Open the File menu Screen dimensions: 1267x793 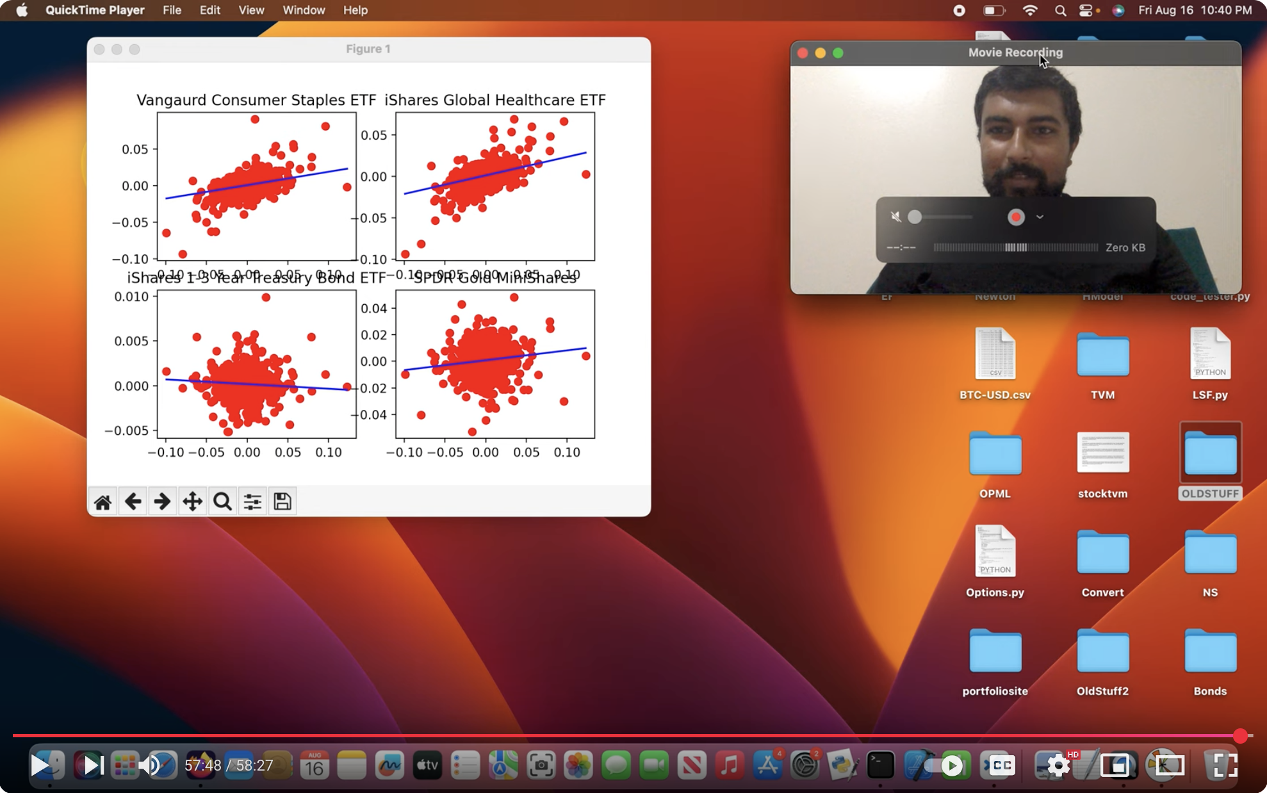tap(172, 10)
